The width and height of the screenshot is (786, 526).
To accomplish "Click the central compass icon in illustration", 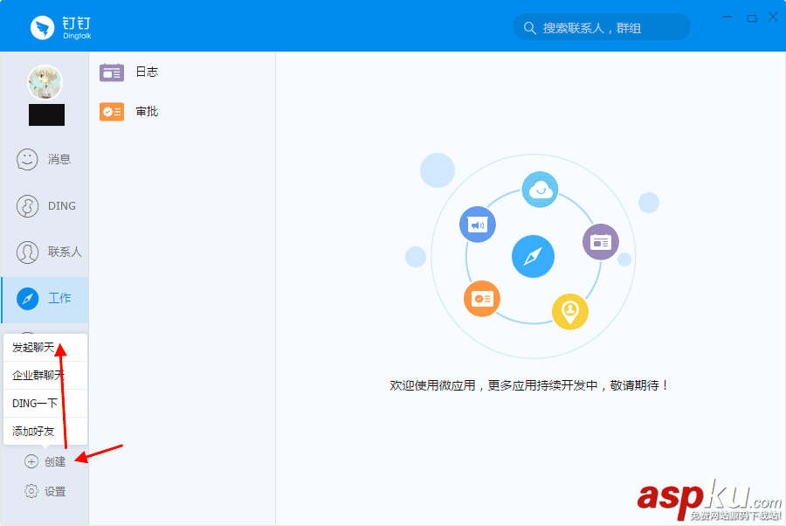I will point(533,256).
